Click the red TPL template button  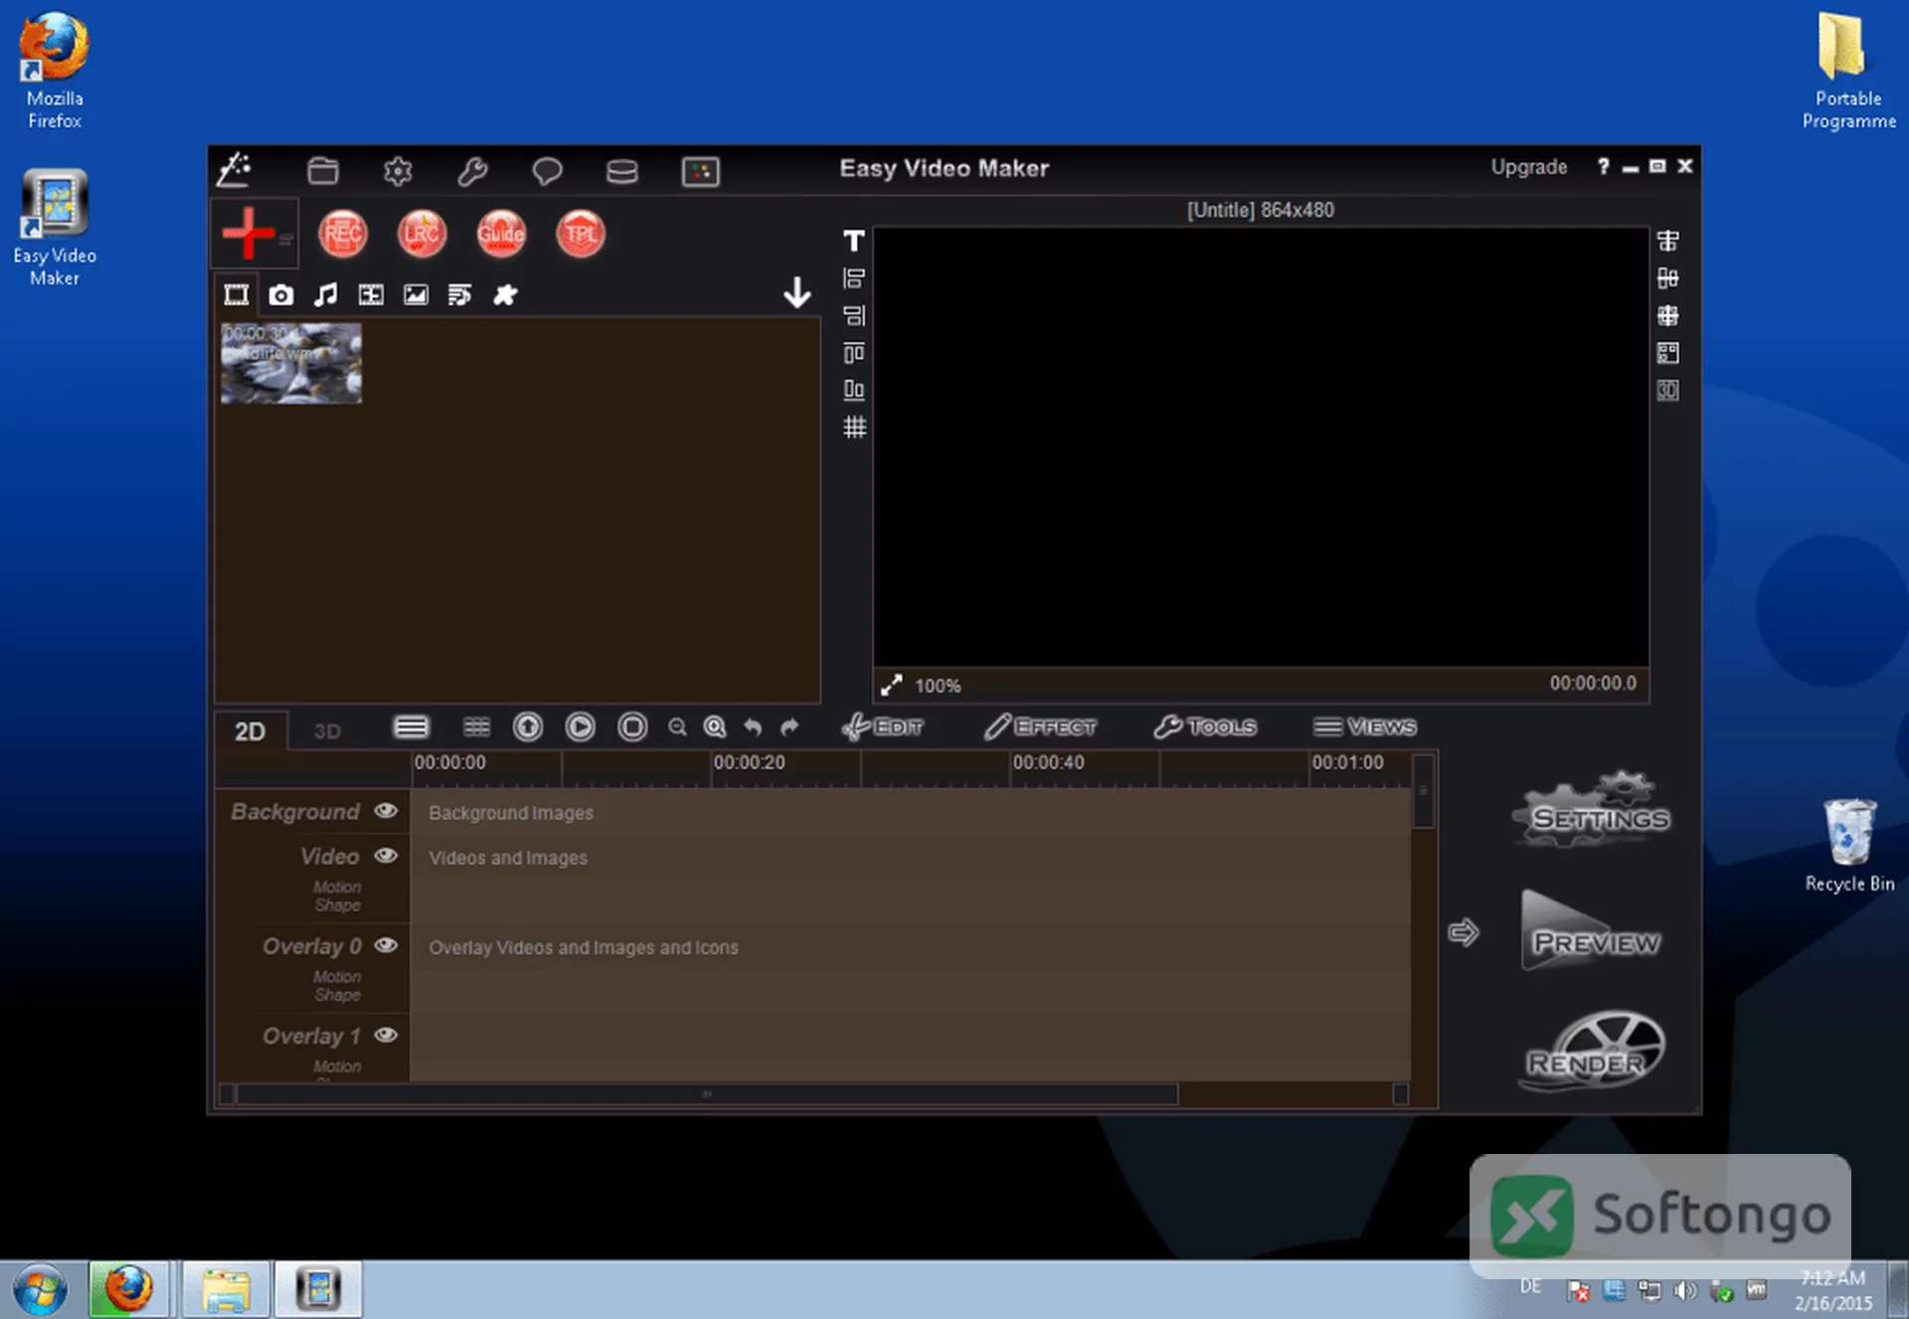click(581, 234)
